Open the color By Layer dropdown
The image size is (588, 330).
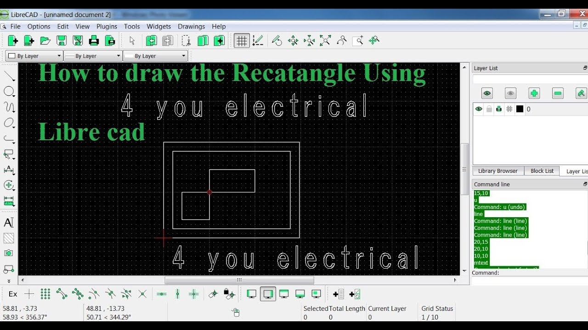pyautogui.click(x=34, y=56)
